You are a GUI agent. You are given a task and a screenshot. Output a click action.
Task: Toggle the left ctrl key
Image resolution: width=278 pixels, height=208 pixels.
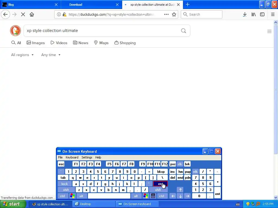pyautogui.click(x=62, y=196)
